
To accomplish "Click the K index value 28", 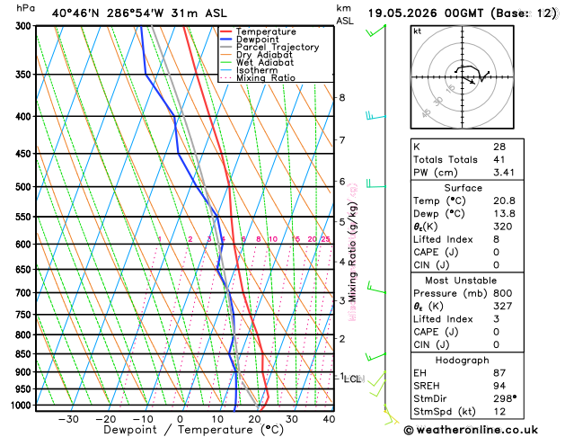I will coord(499,147).
